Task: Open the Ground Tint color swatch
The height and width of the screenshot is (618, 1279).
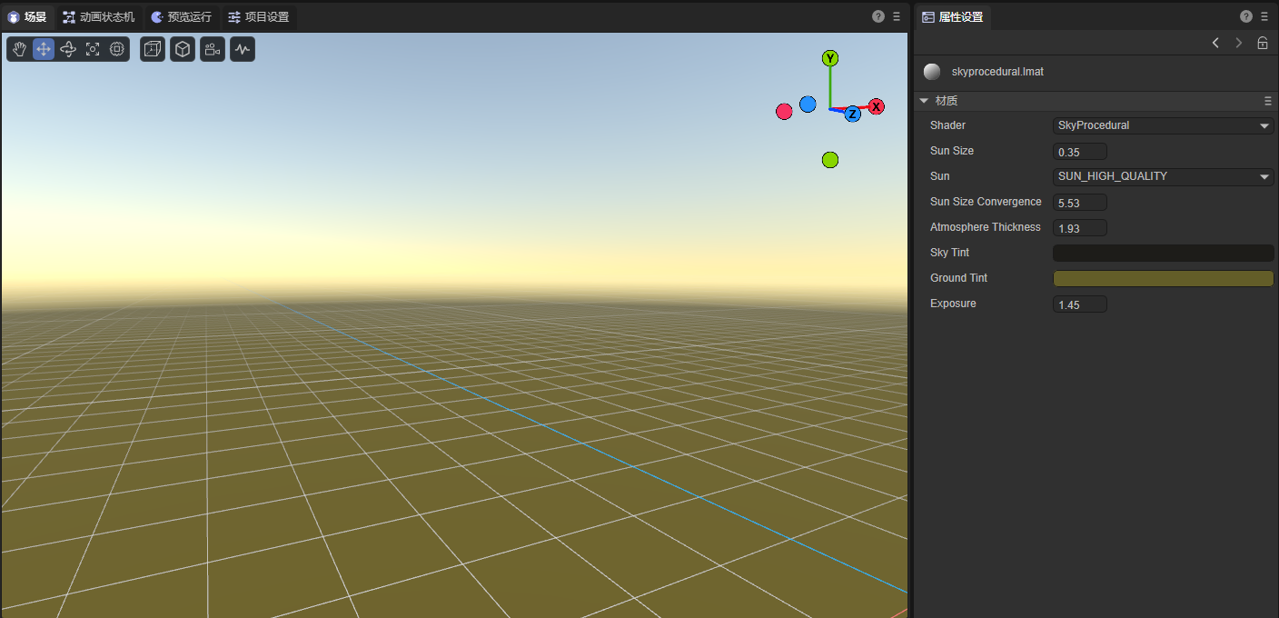Action: tap(1163, 278)
